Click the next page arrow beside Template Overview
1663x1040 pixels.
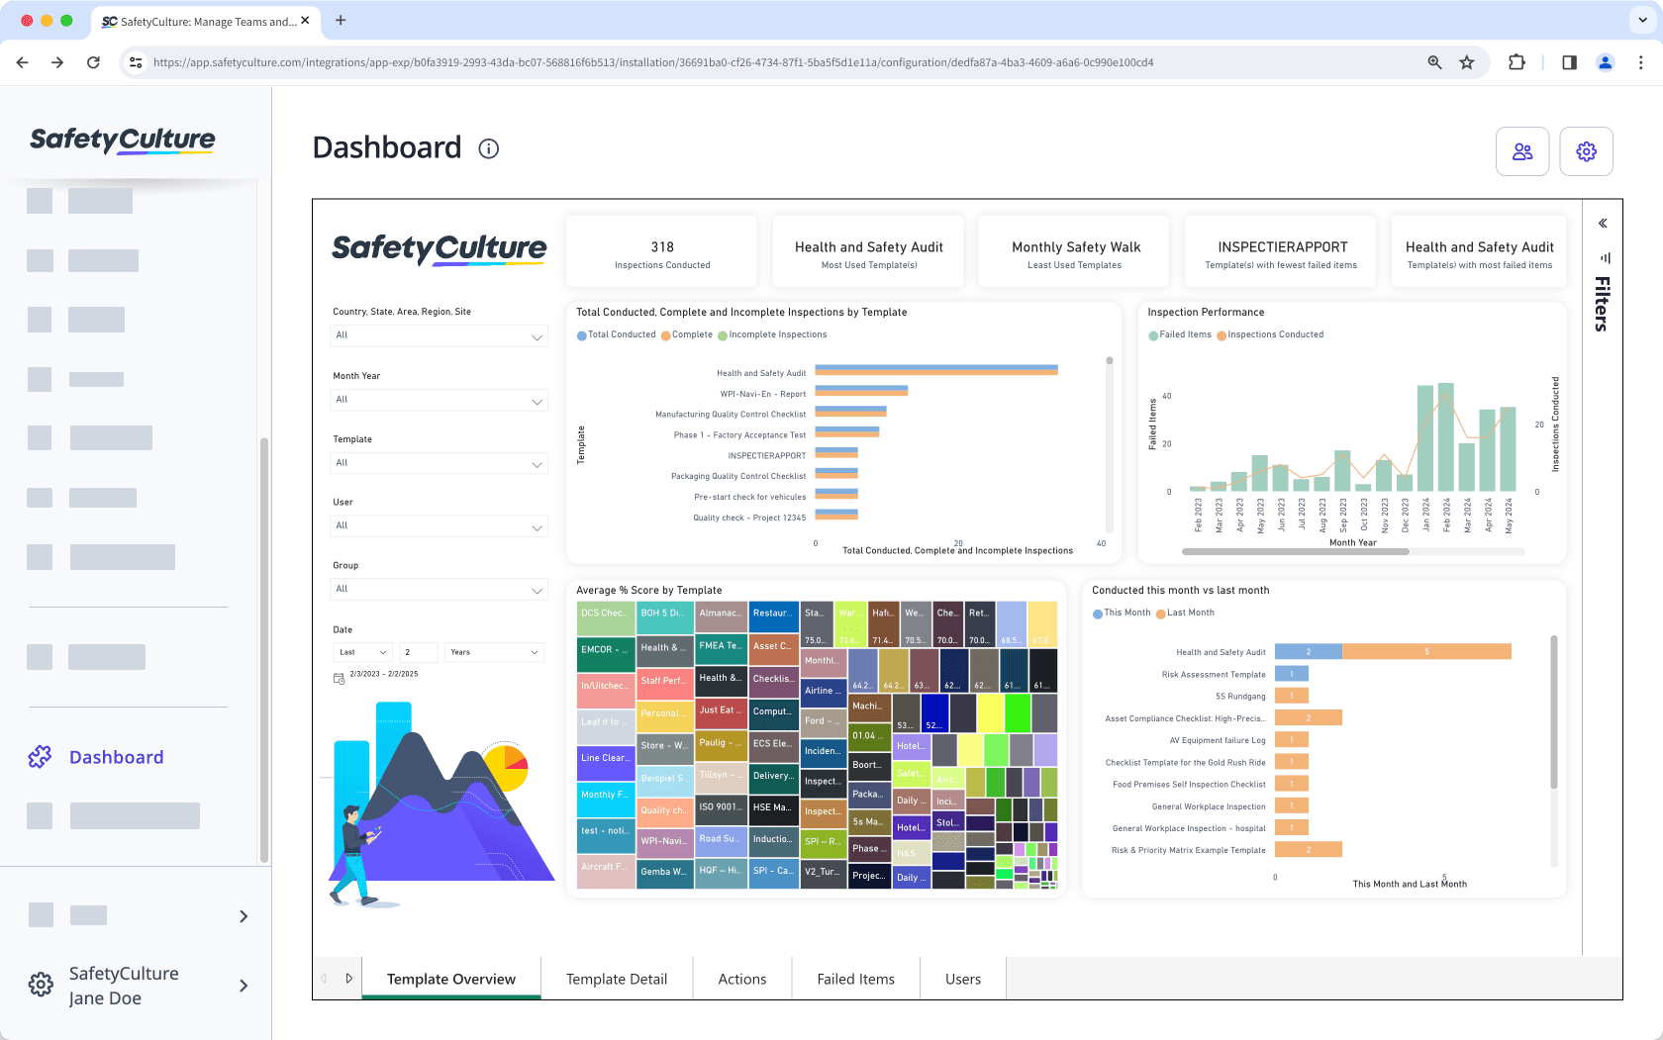349,978
